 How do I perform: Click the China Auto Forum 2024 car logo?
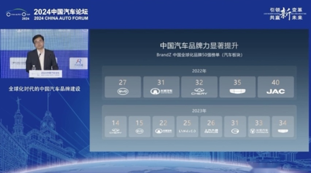pyautogui.click(x=18, y=15)
